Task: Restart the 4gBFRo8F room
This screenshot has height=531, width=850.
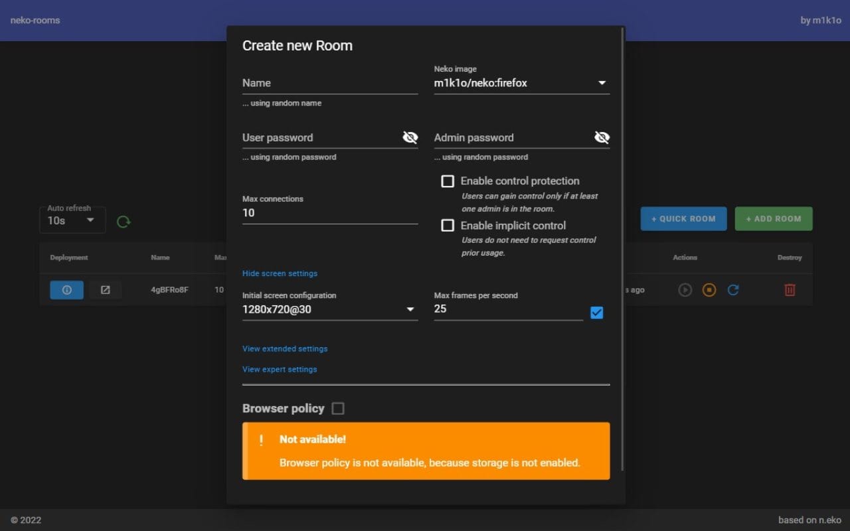Action: (732, 289)
